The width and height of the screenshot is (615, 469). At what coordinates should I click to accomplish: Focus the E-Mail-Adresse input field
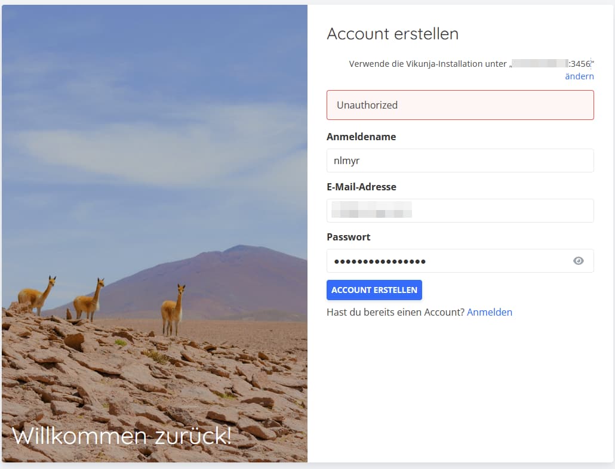coord(460,211)
